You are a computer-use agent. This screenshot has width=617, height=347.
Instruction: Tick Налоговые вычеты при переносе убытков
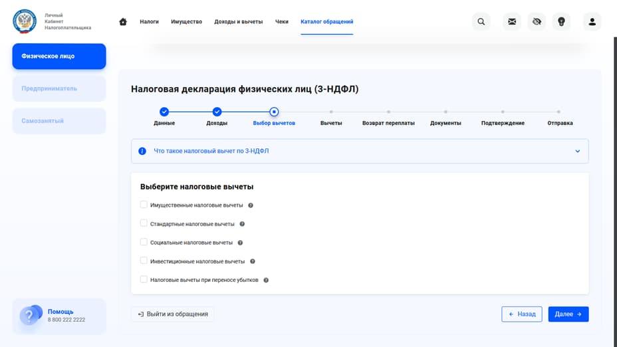(144, 280)
